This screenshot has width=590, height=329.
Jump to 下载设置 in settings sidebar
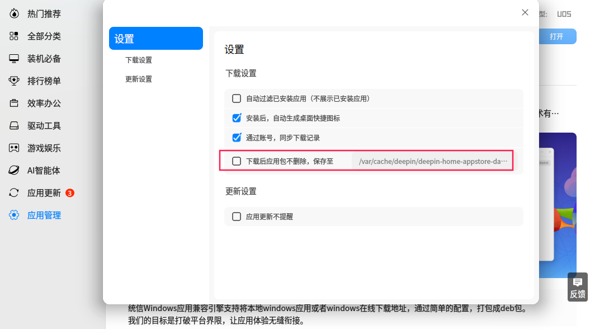(x=139, y=60)
